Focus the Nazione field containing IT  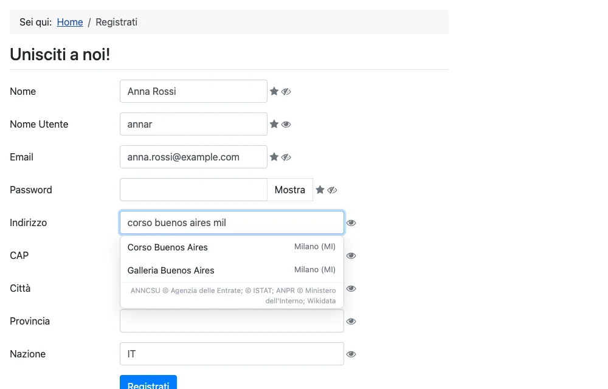232,354
